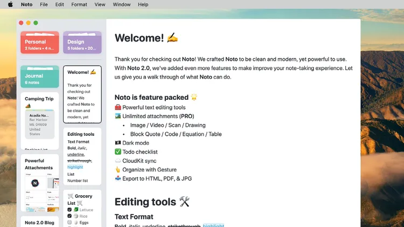Screen dimensions: 404x227
Task: Click the Noto logo image in Powerful Attachments card
Action: coord(35,183)
